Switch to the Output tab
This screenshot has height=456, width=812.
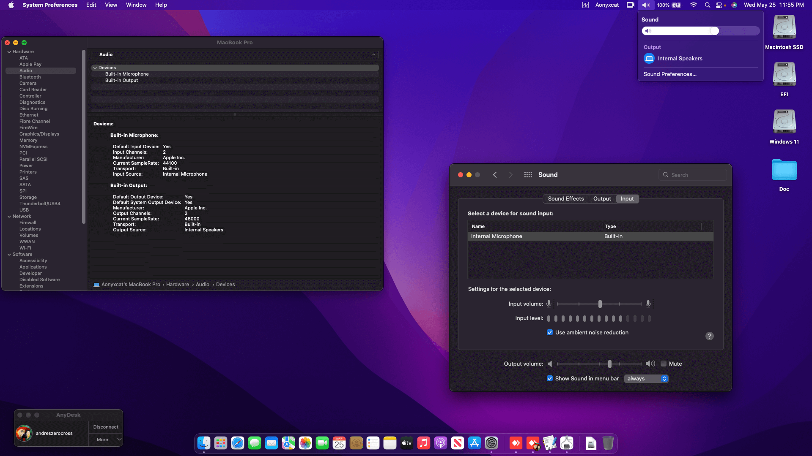coord(602,199)
